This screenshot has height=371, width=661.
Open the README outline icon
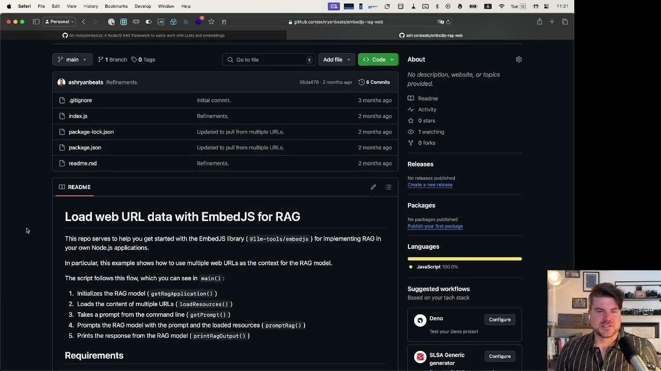click(x=388, y=187)
